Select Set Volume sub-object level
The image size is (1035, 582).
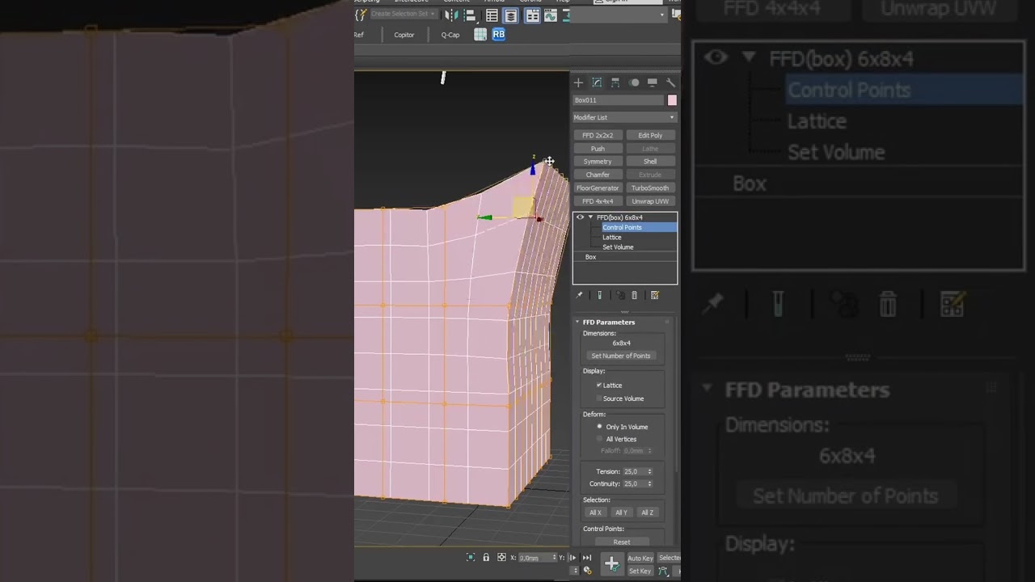click(x=618, y=247)
